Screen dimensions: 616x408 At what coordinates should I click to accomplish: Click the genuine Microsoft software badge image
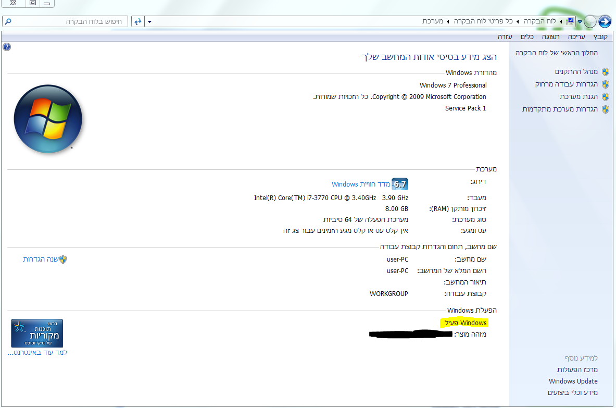(x=37, y=333)
